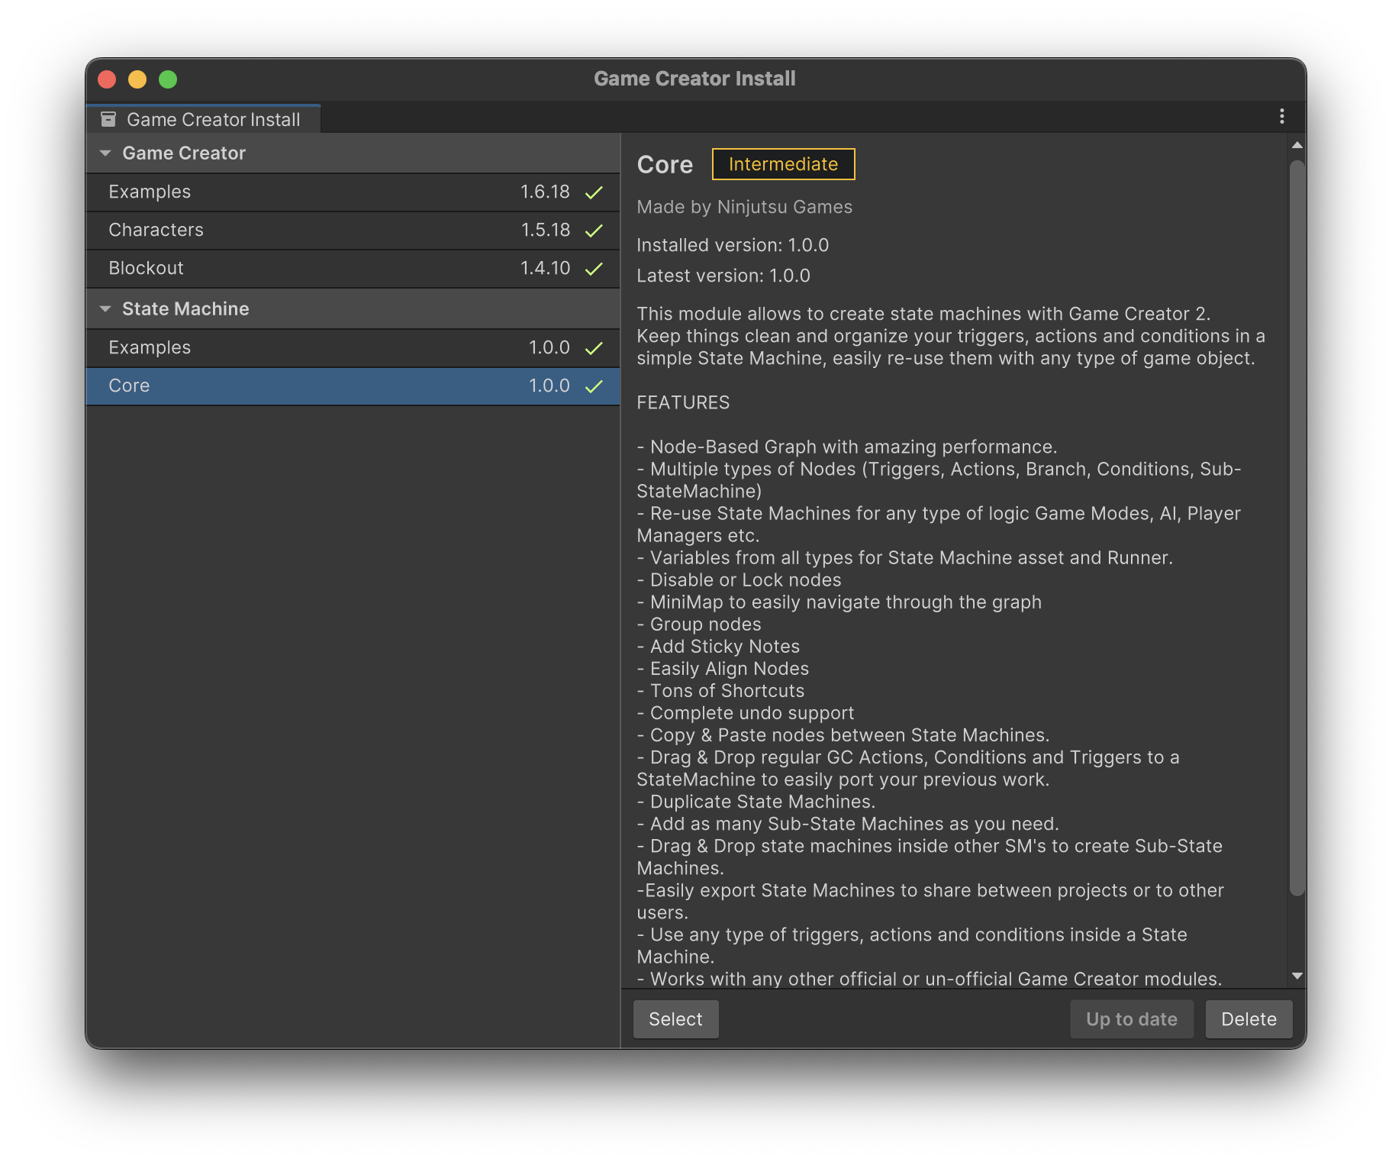
Task: Click the scroll down arrow in description panel
Action: click(x=1297, y=976)
